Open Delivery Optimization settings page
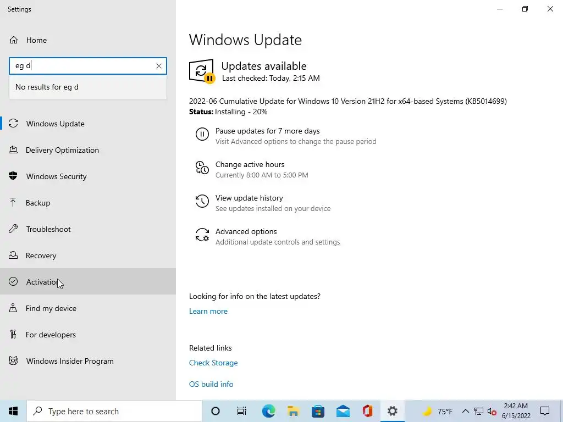 (x=88, y=150)
